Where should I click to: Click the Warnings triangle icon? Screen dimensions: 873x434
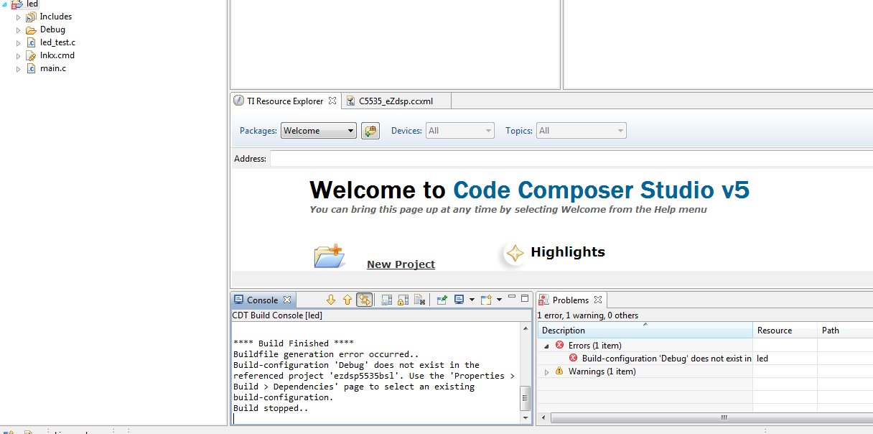pos(559,371)
